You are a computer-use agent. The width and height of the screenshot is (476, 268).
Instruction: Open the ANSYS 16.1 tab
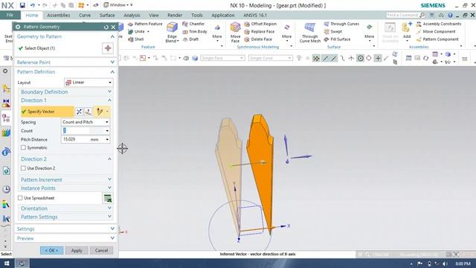(255, 15)
